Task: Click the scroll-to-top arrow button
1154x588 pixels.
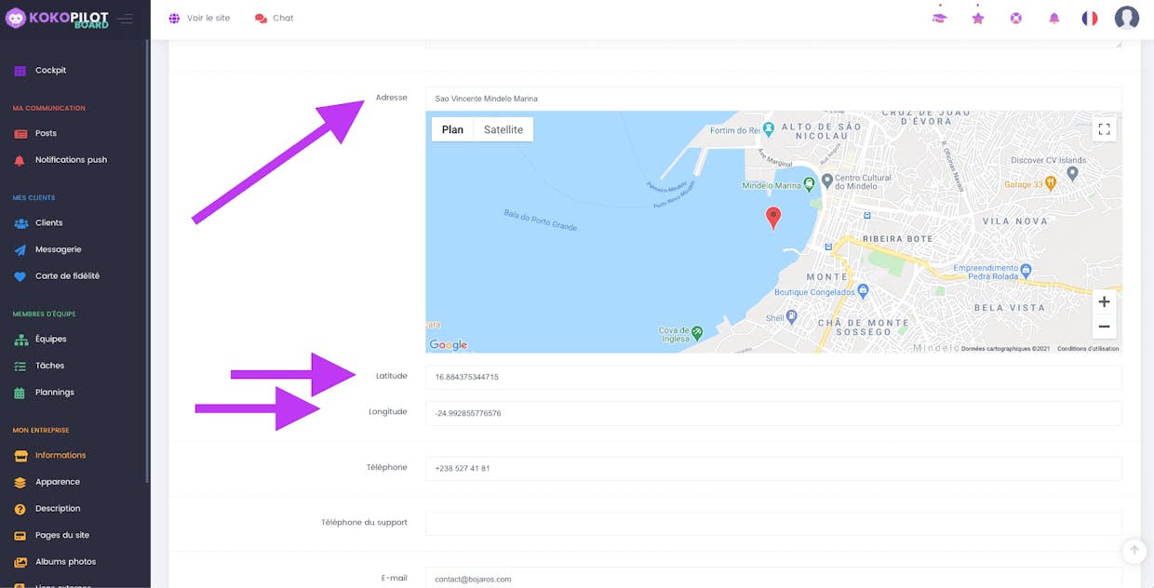Action: pyautogui.click(x=1134, y=551)
